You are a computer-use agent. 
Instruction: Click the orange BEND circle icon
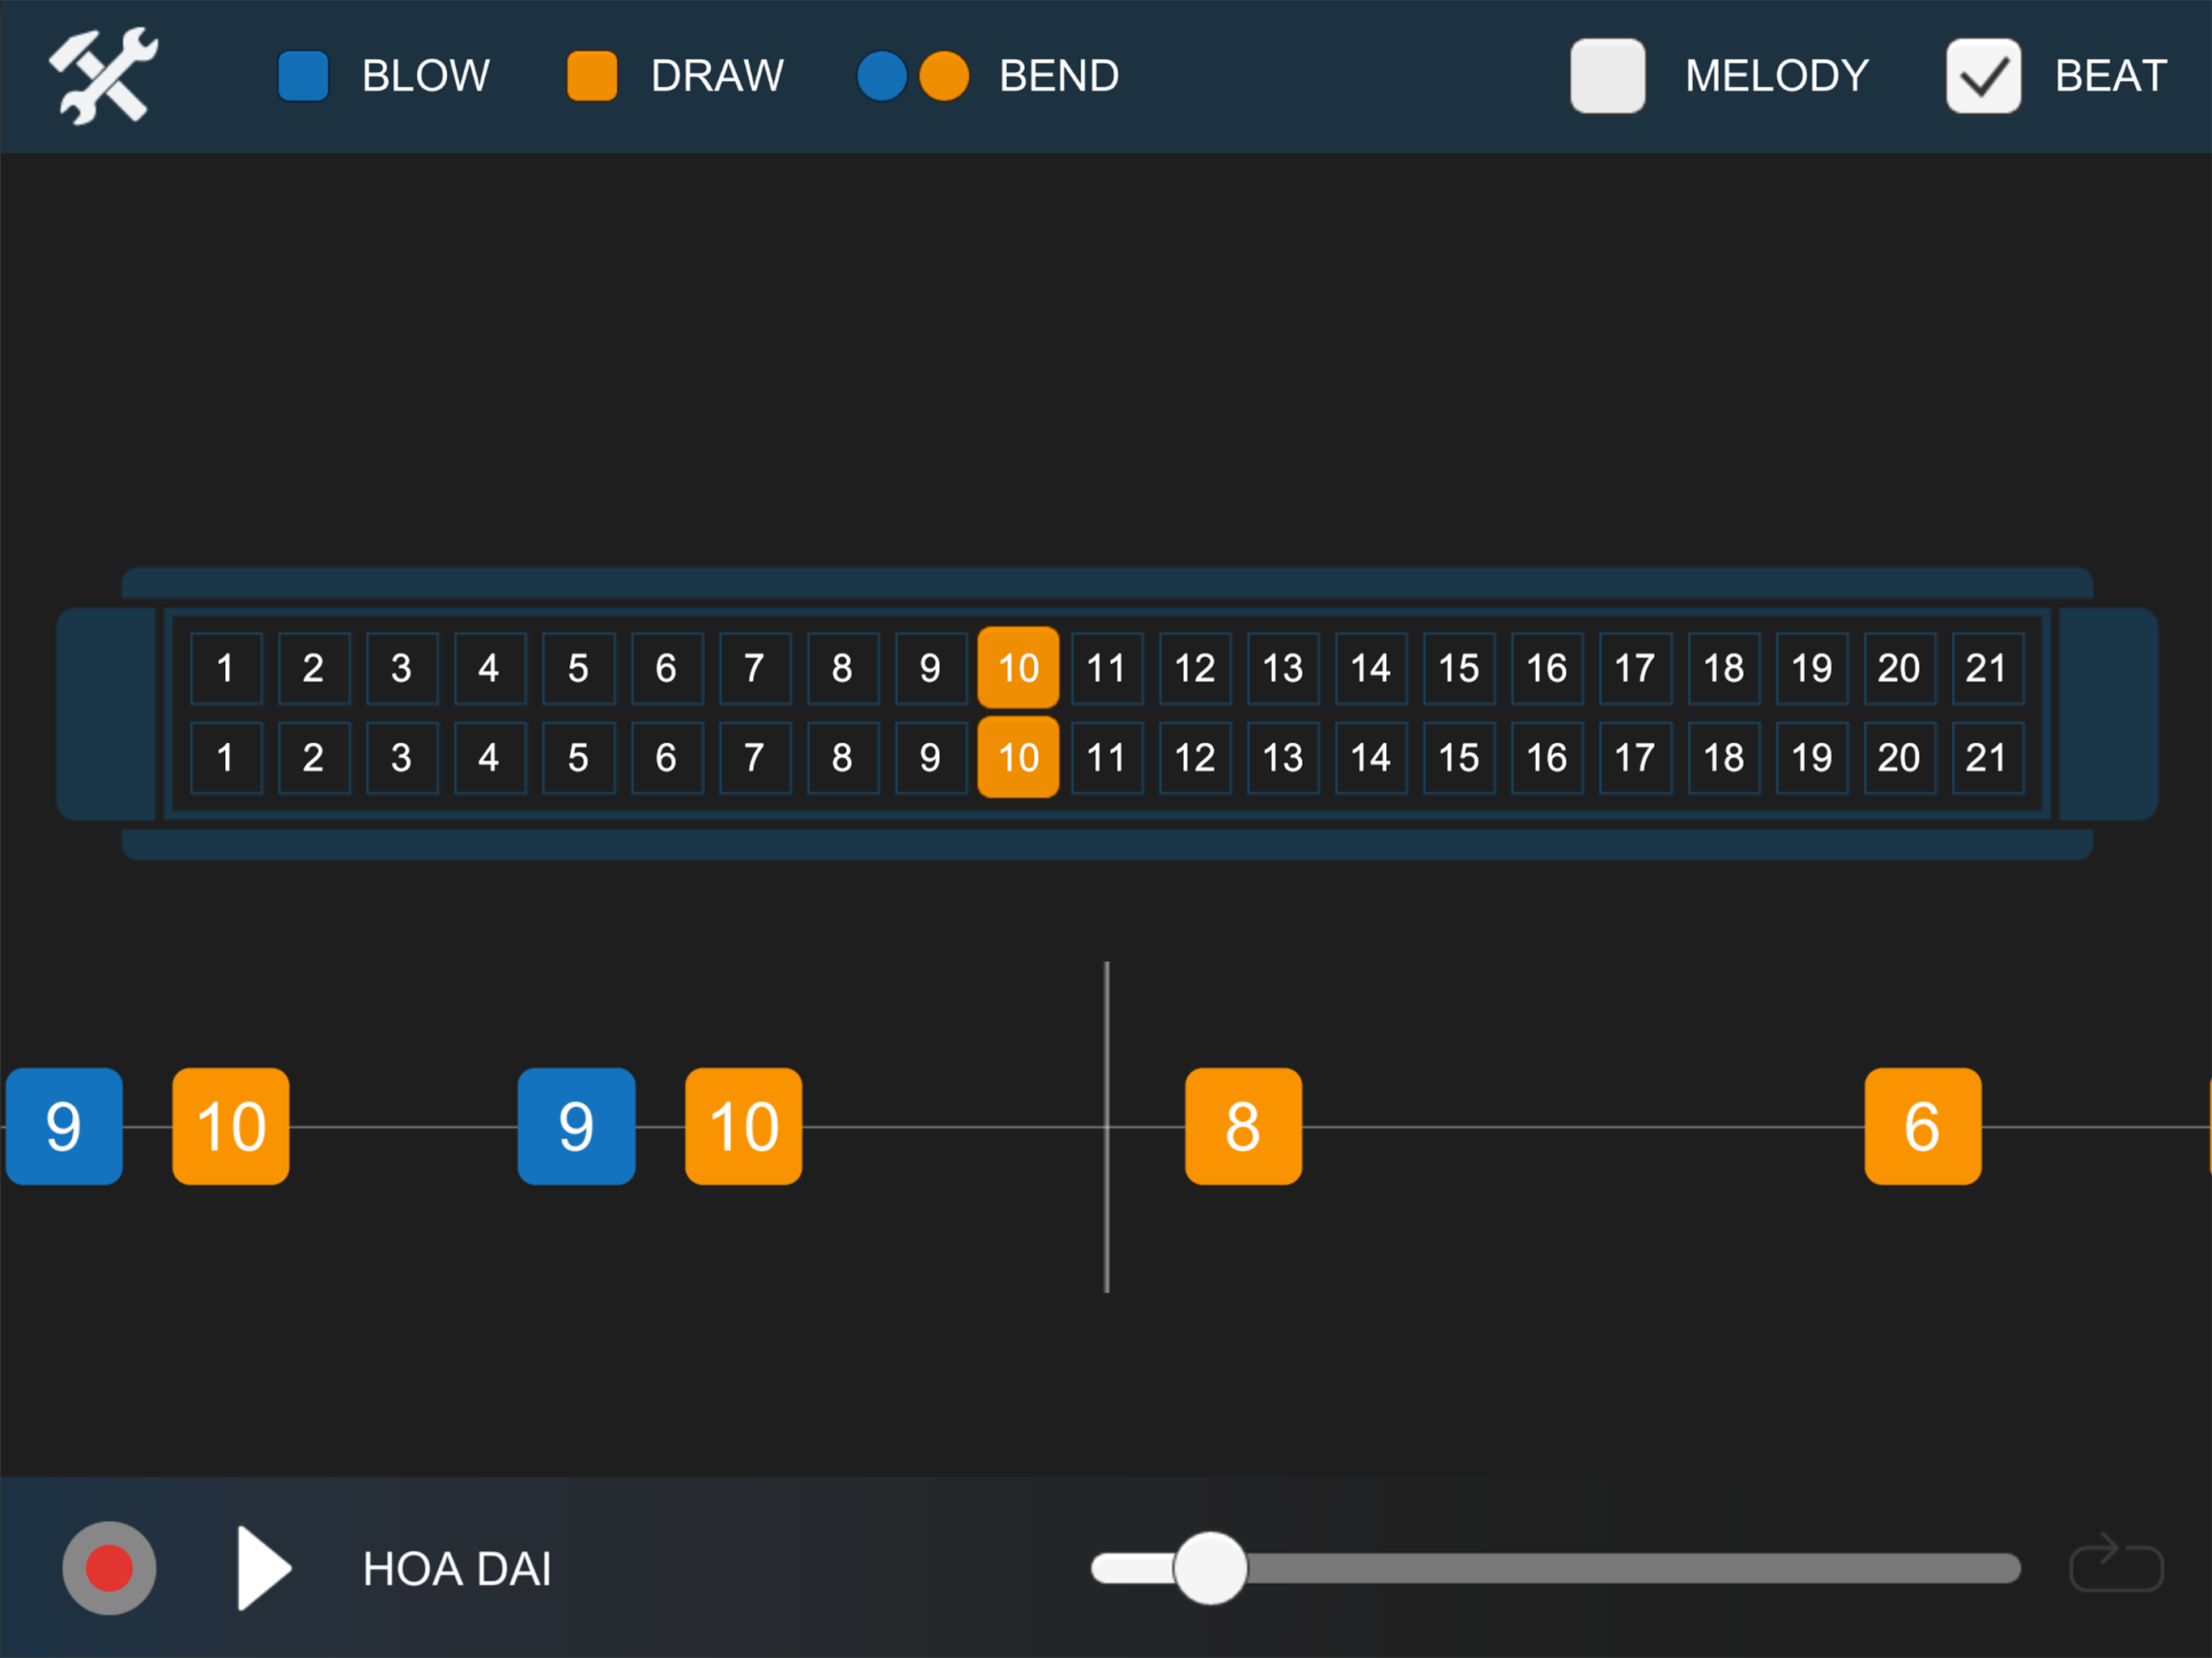coord(943,76)
